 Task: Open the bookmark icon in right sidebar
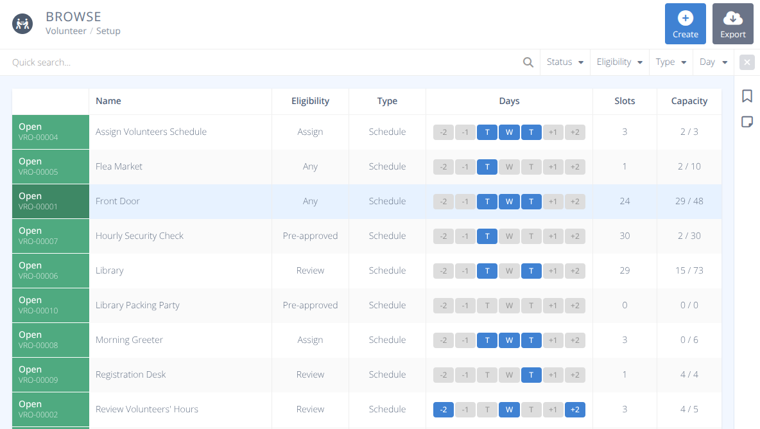[x=747, y=96]
